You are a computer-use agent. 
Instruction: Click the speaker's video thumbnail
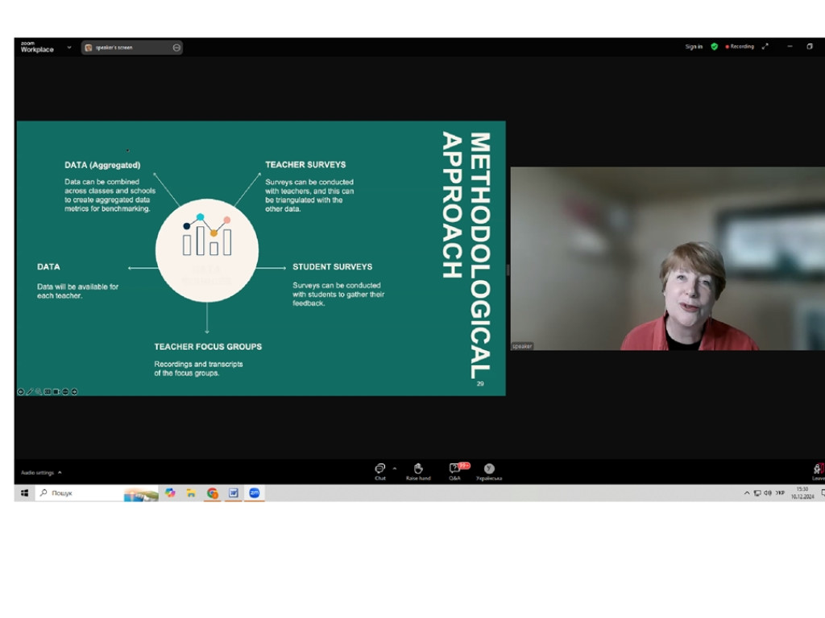pyautogui.click(x=668, y=258)
